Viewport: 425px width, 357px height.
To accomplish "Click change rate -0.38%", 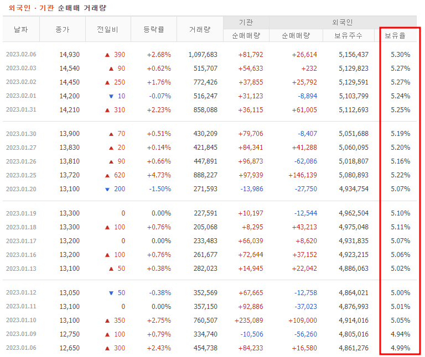I will coord(160,292).
